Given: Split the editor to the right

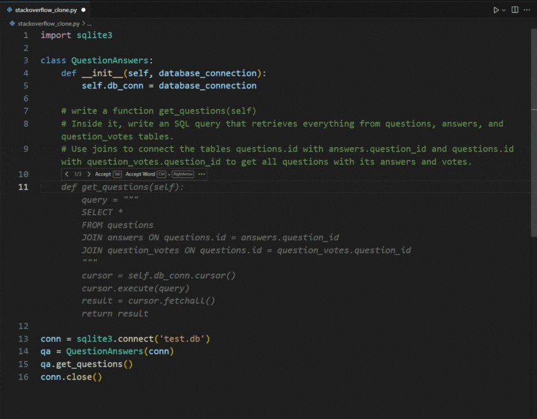Looking at the screenshot, I should tap(515, 10).
